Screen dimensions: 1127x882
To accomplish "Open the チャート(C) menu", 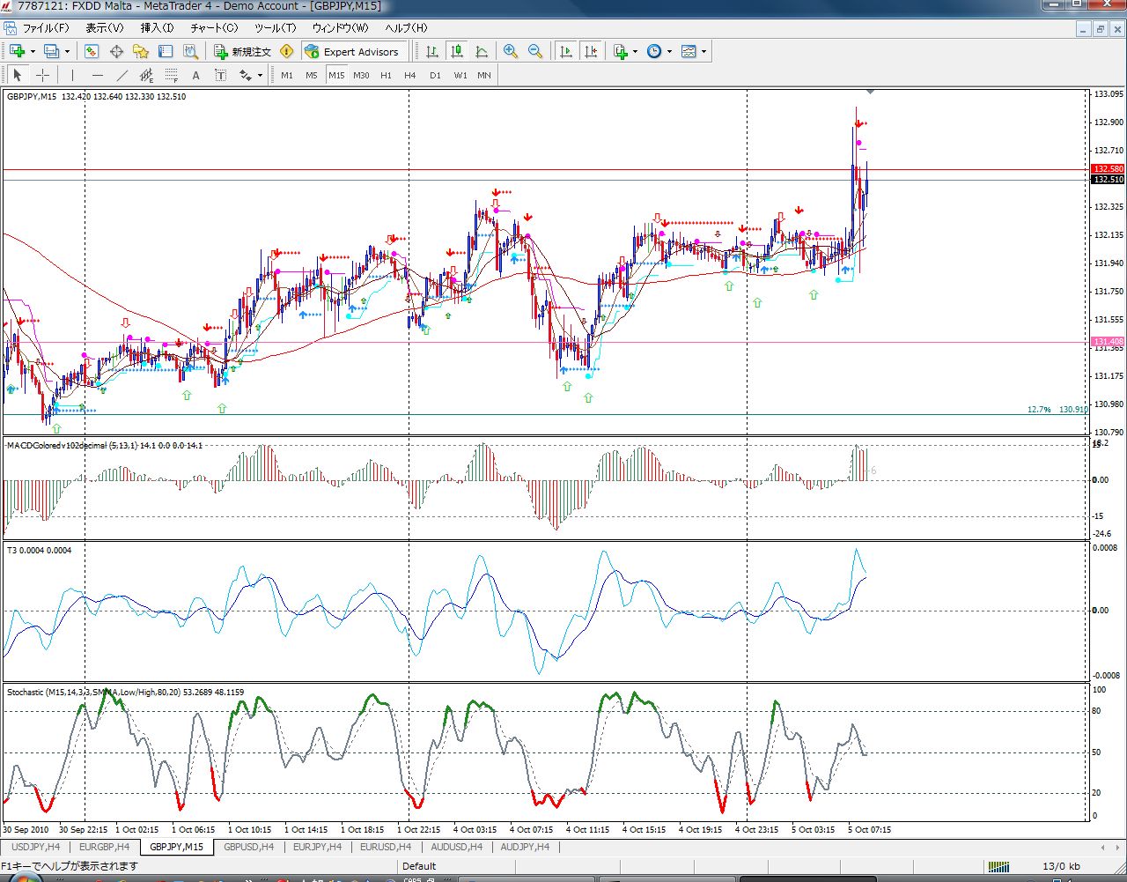I will (x=214, y=28).
